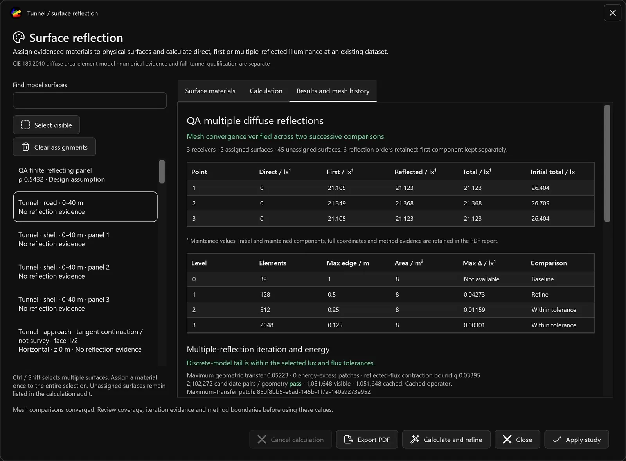Switch to the Surface materials tab

(210, 91)
